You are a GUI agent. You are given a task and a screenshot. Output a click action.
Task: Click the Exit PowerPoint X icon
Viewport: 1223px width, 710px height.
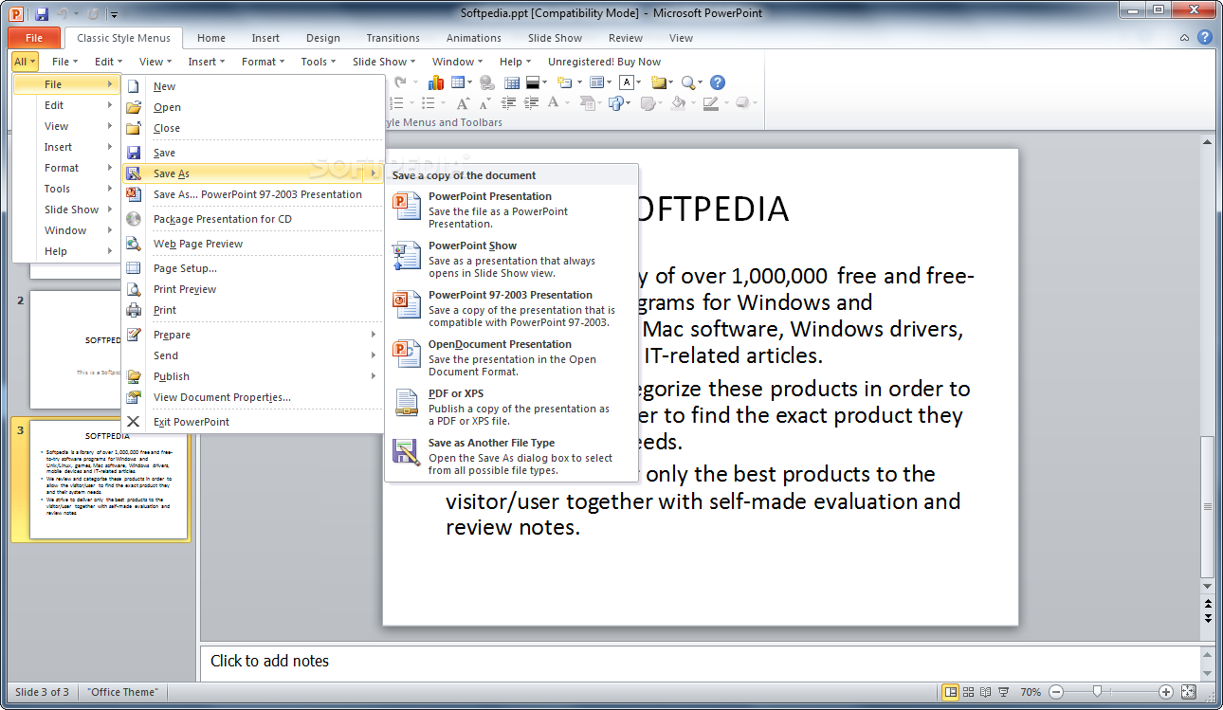[x=134, y=422]
